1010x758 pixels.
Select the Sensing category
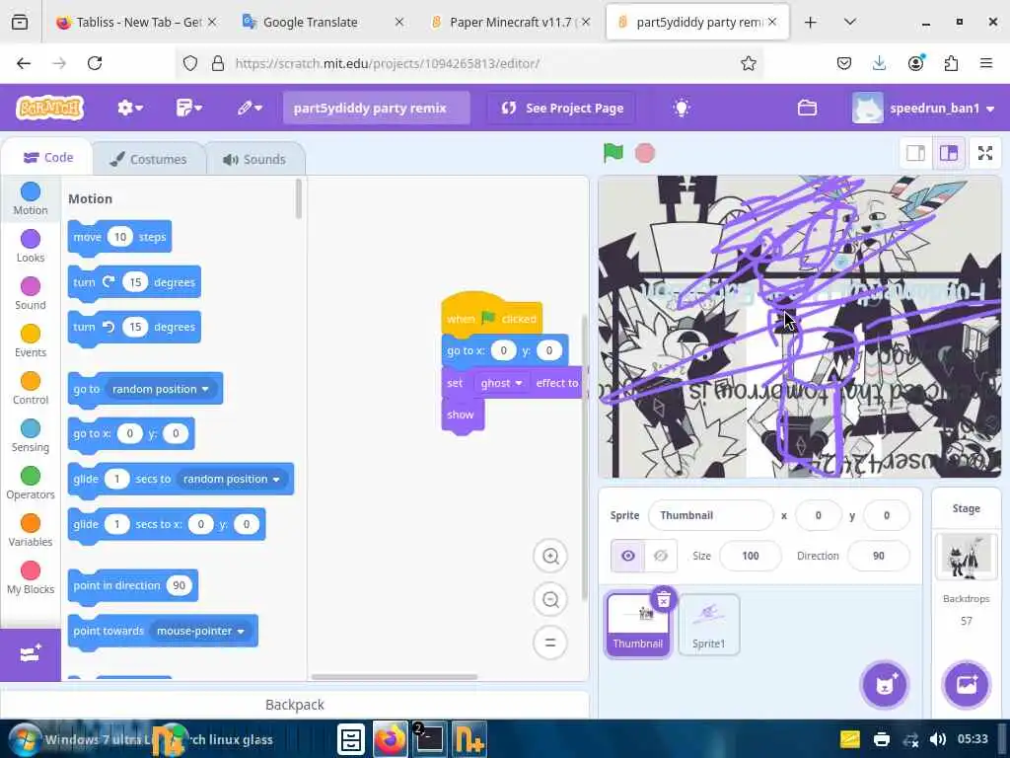(x=31, y=435)
